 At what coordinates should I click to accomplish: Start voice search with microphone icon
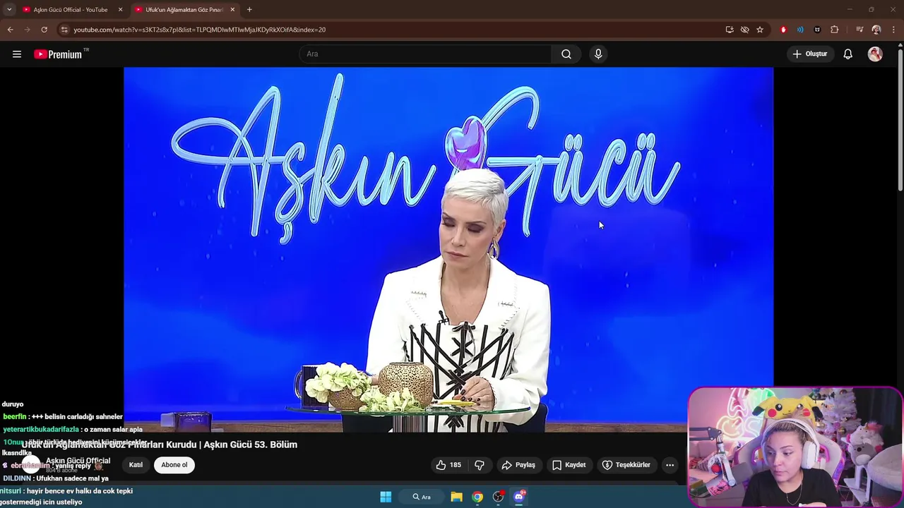click(x=598, y=54)
